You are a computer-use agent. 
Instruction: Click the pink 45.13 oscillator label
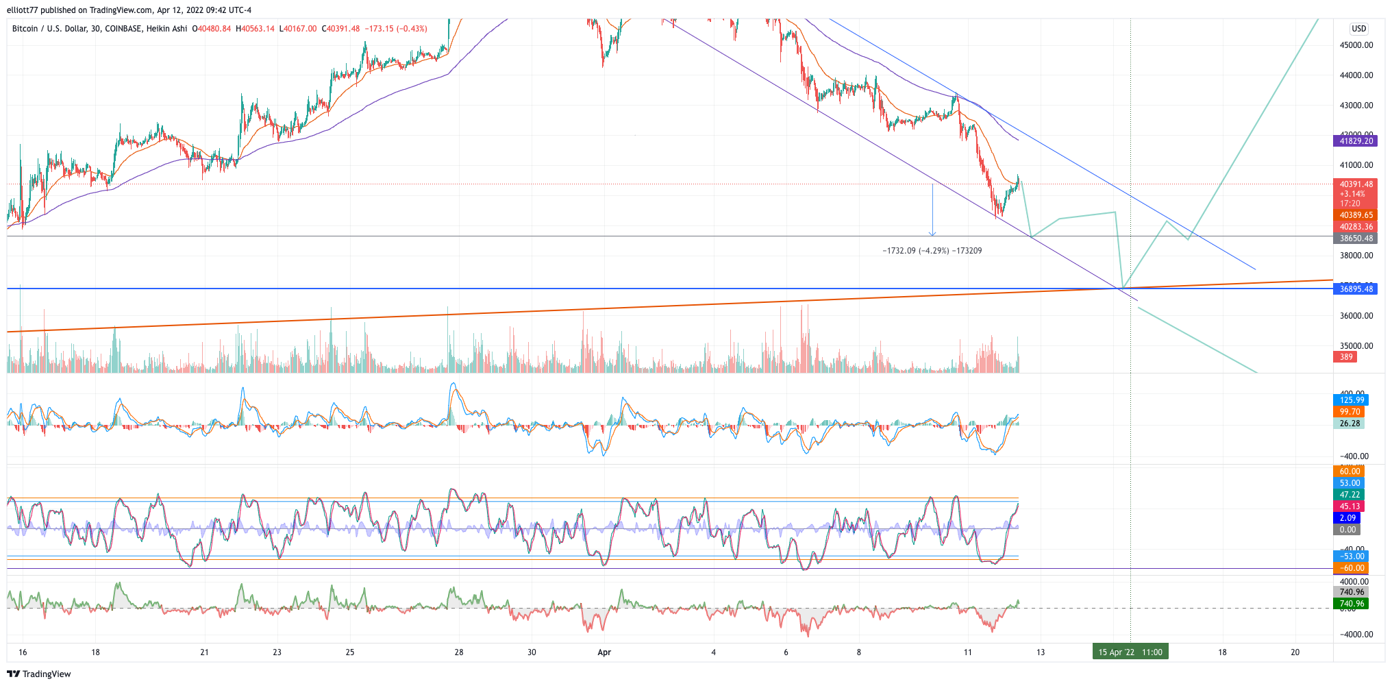click(1349, 506)
